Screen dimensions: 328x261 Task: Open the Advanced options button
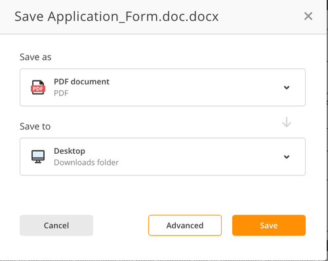click(185, 225)
